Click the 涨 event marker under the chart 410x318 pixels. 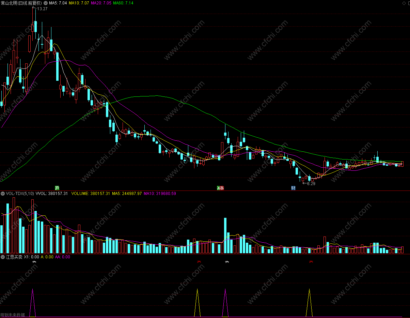pos(222,188)
